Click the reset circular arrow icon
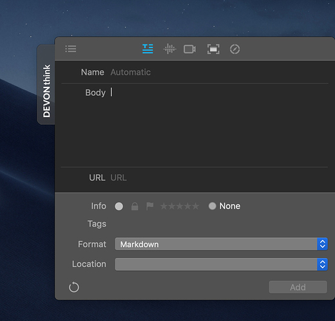335x321 pixels. click(74, 287)
